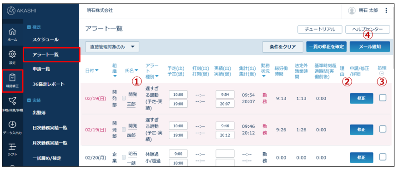Open the 開発 四郎 name link
This screenshot has width=398, height=170.
pos(132,130)
